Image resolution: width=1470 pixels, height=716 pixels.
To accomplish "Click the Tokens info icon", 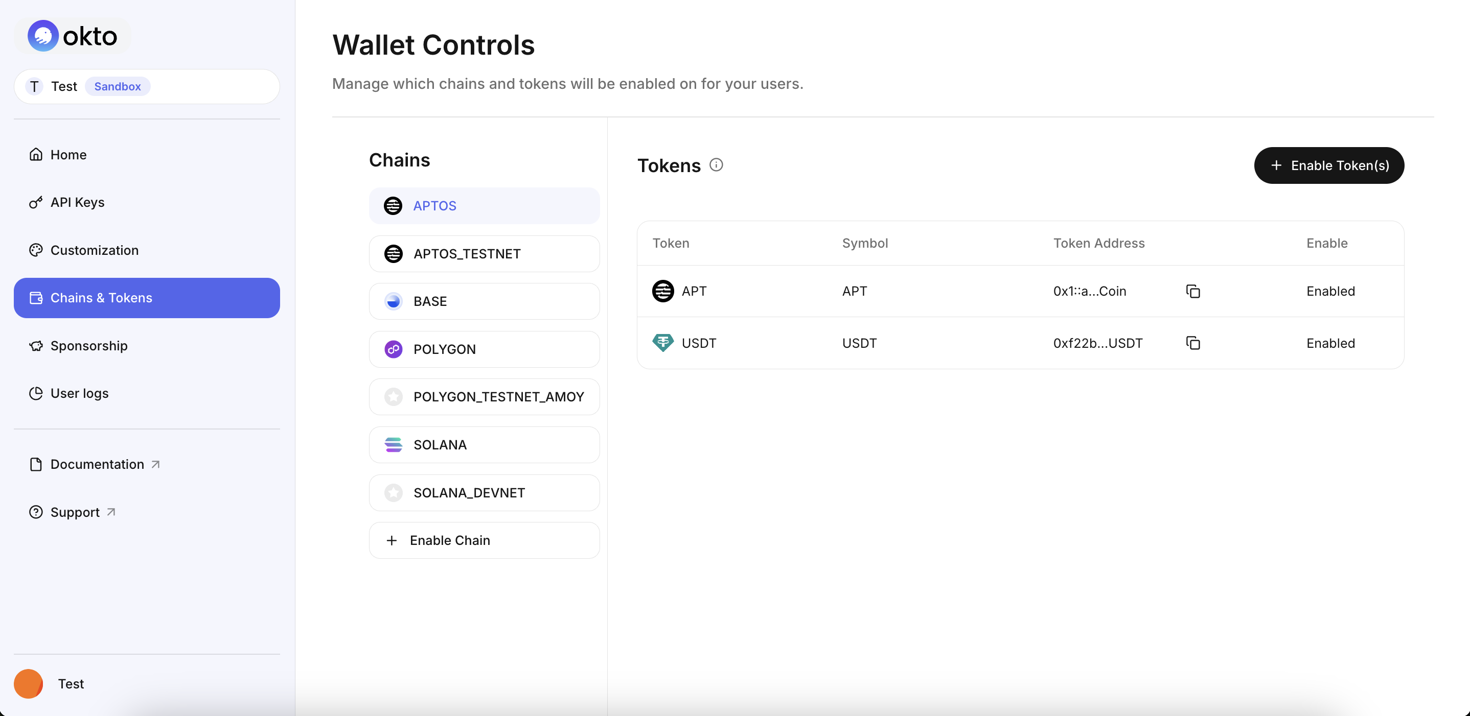I will [716, 165].
